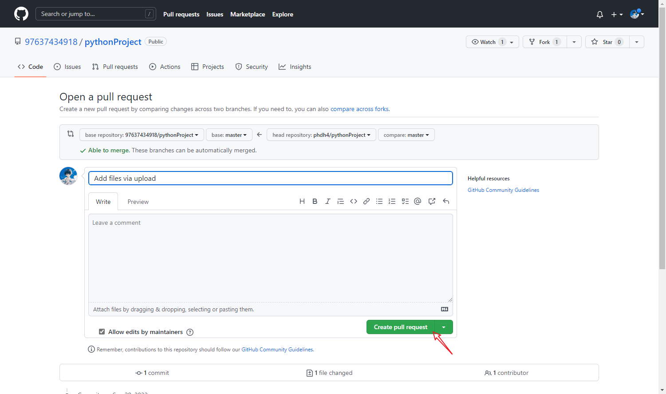Open the compare: master branch dropdown
The width and height of the screenshot is (666, 394).
[x=406, y=135]
